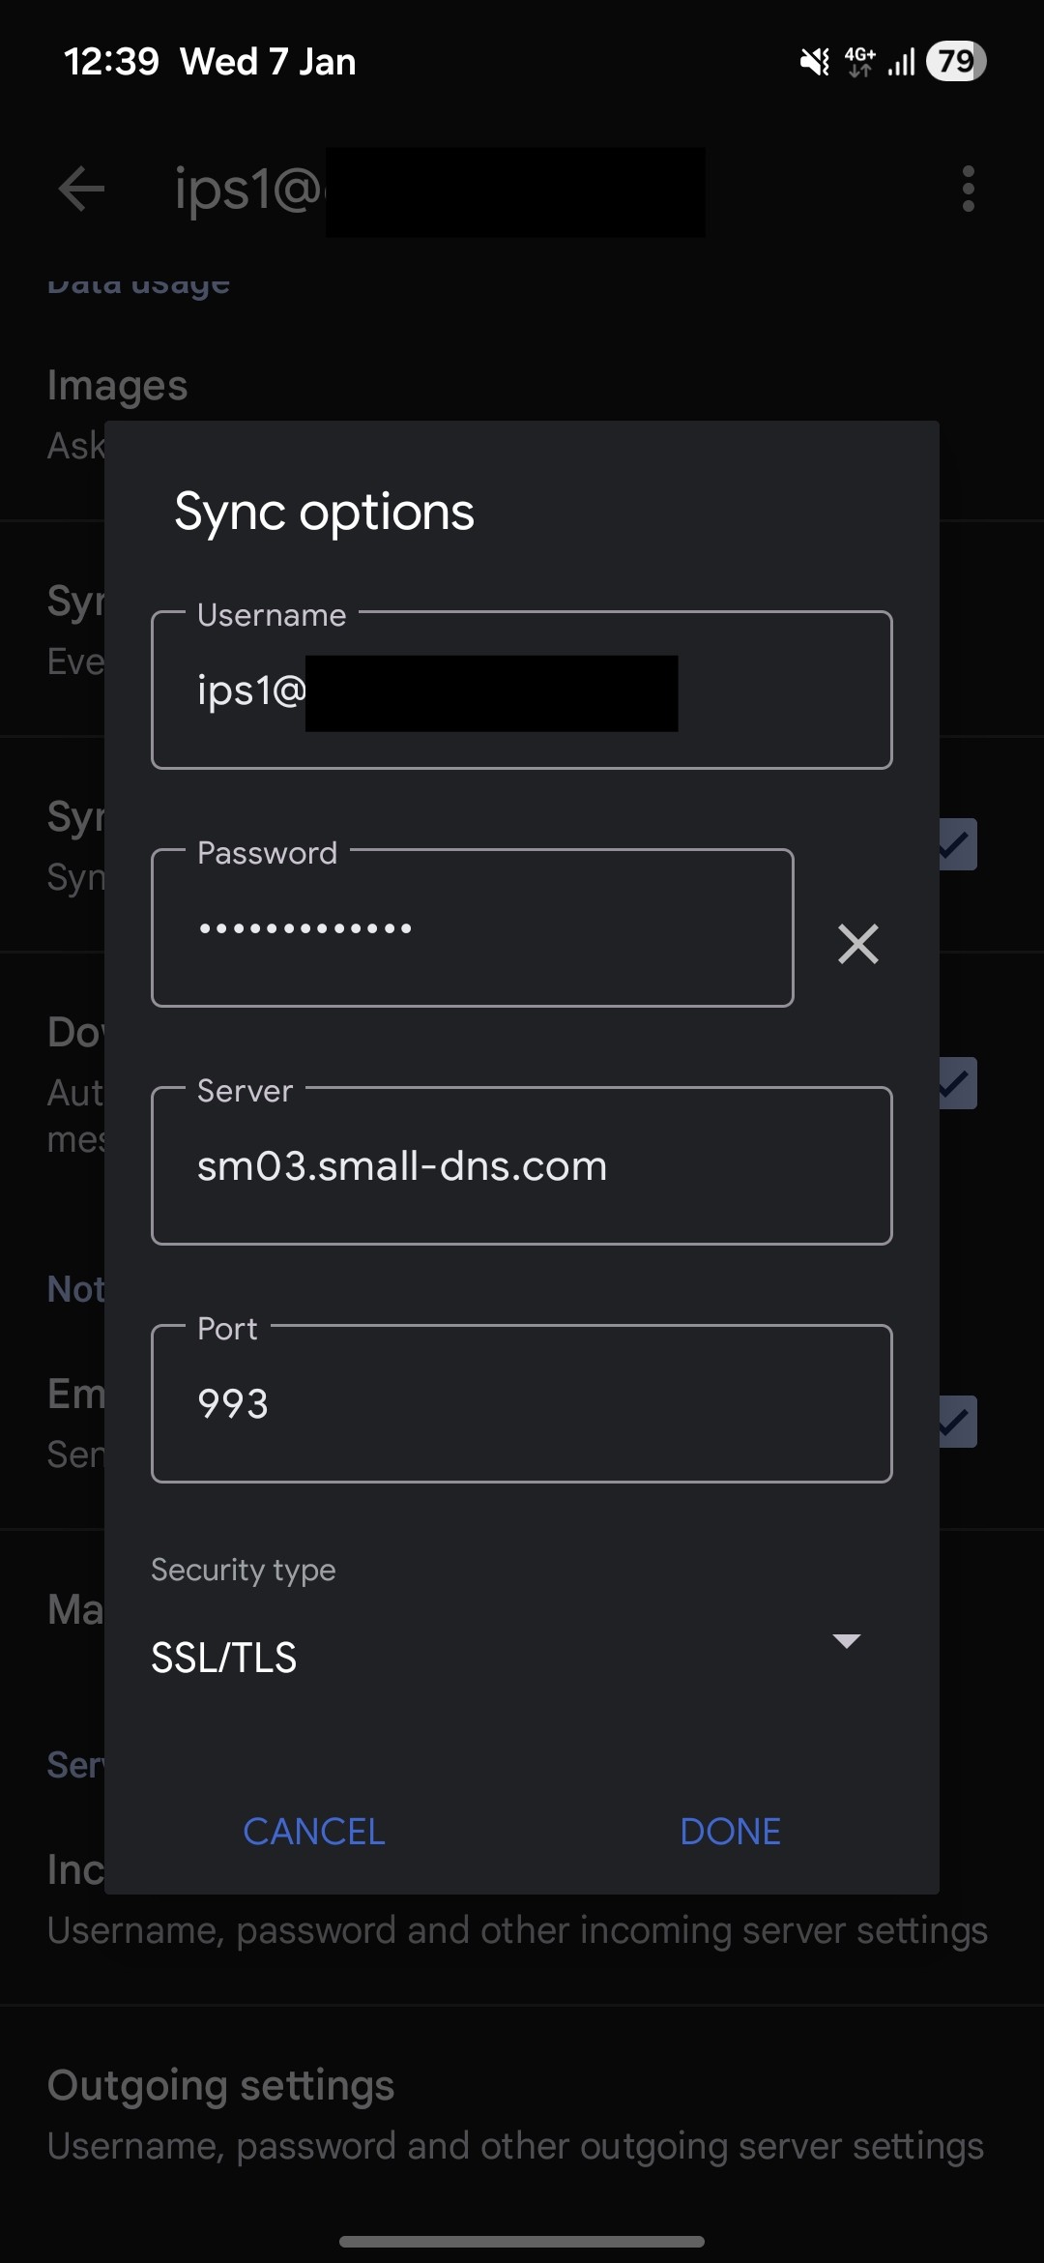Tap the muted sound status icon
Image resolution: width=1044 pixels, height=2263 pixels.
814,62
